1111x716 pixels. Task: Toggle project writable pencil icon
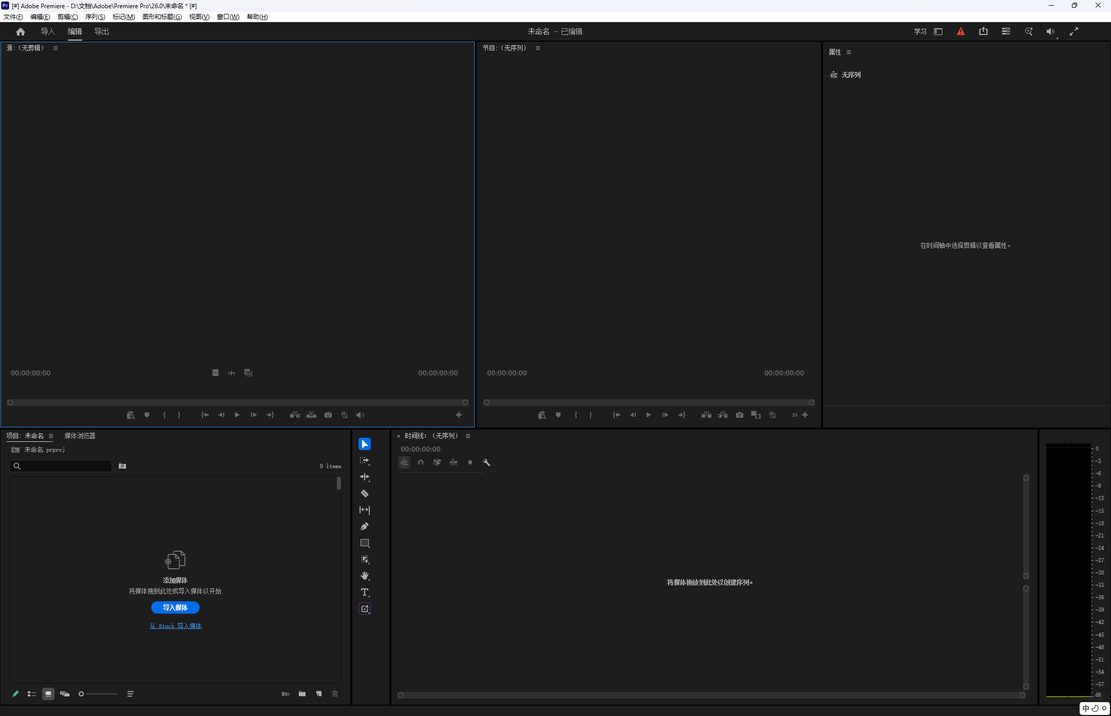15,694
